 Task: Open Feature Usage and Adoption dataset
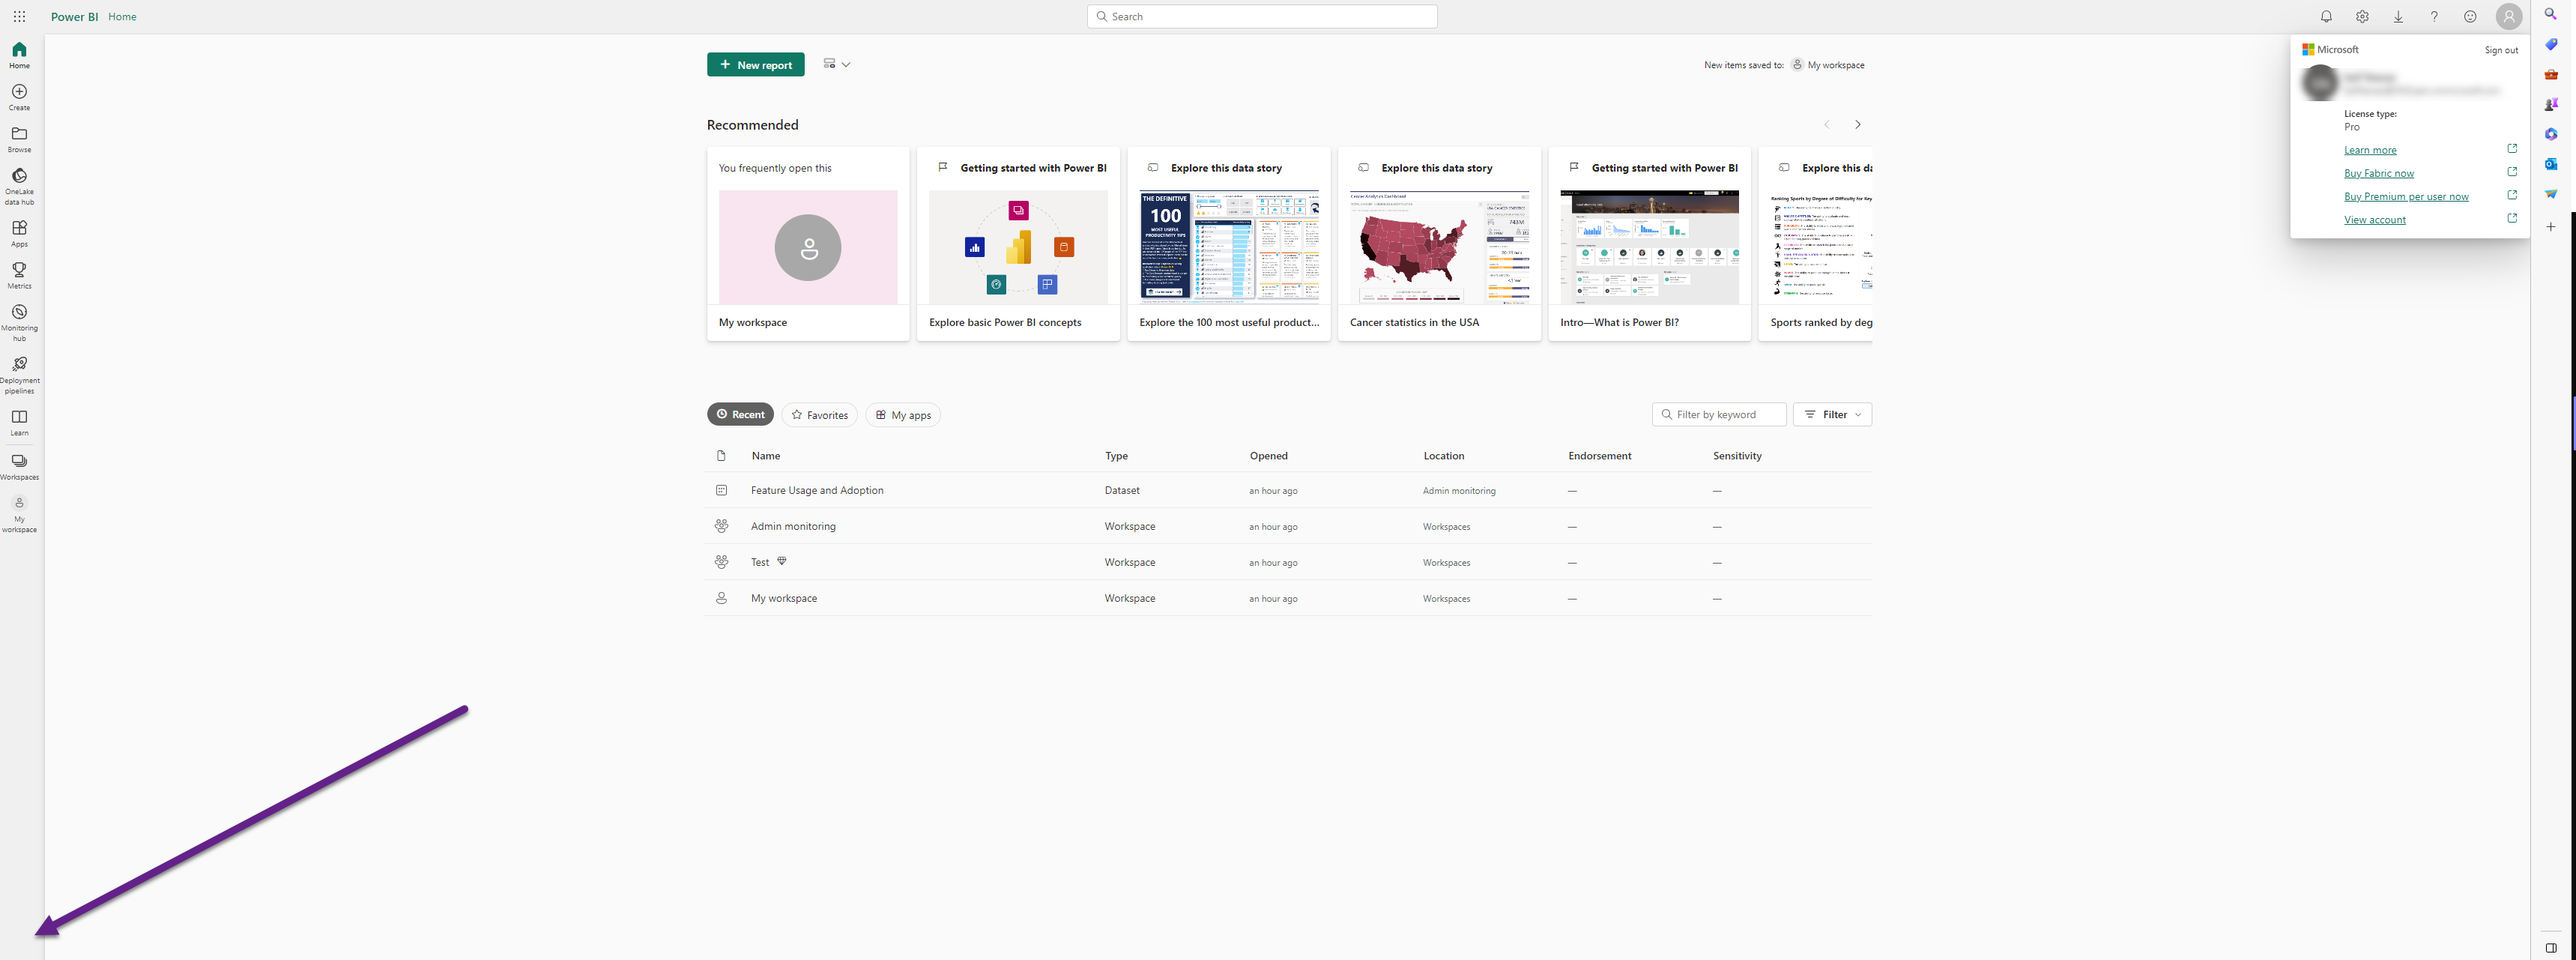coord(816,491)
